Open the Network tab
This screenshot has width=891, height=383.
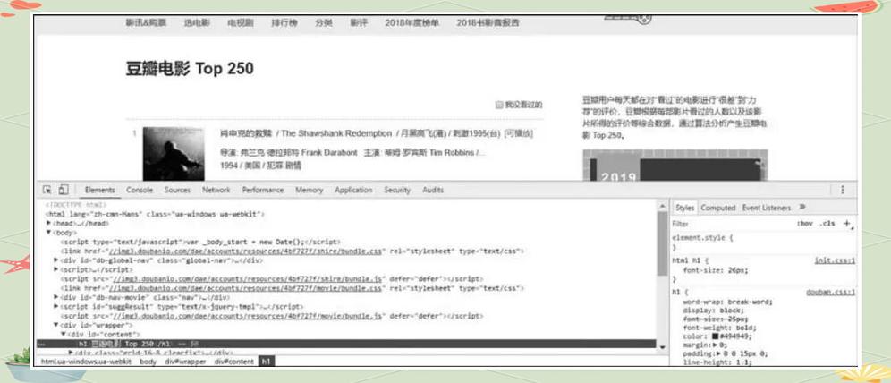tap(216, 190)
